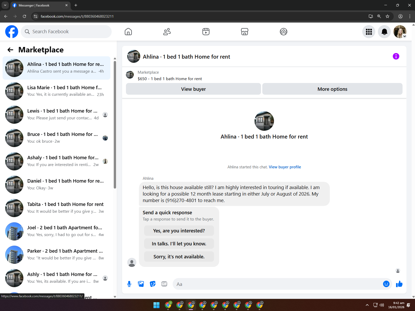The image size is (415, 311).
Task: Click the back arrow beside Marketplace
Action: pos(10,50)
